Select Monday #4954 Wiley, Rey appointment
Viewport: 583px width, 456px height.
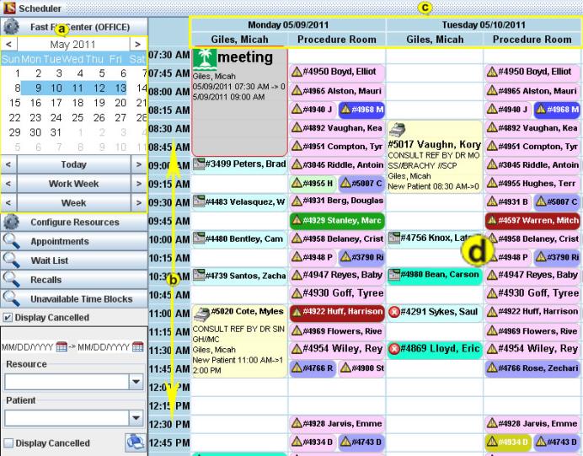[337, 349]
